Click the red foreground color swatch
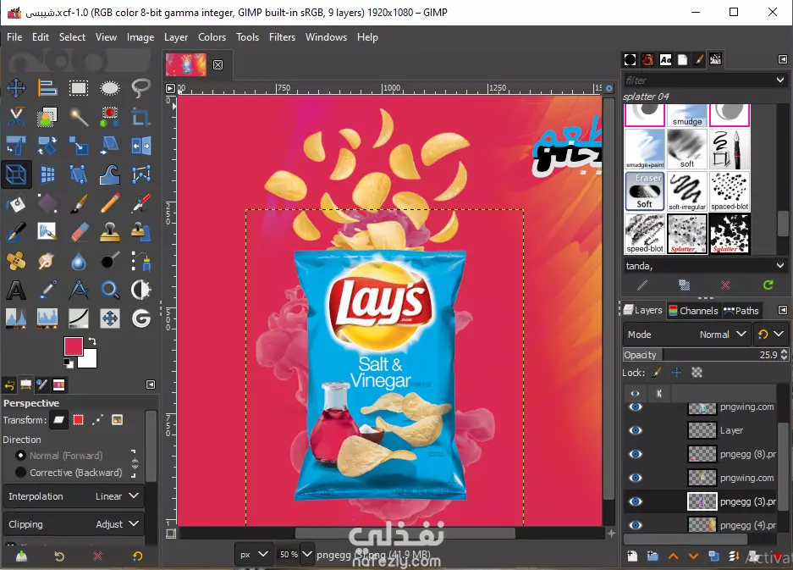The width and height of the screenshot is (793, 570). (x=74, y=346)
